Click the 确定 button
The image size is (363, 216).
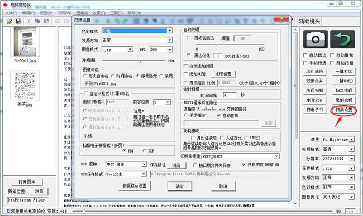[179, 186]
